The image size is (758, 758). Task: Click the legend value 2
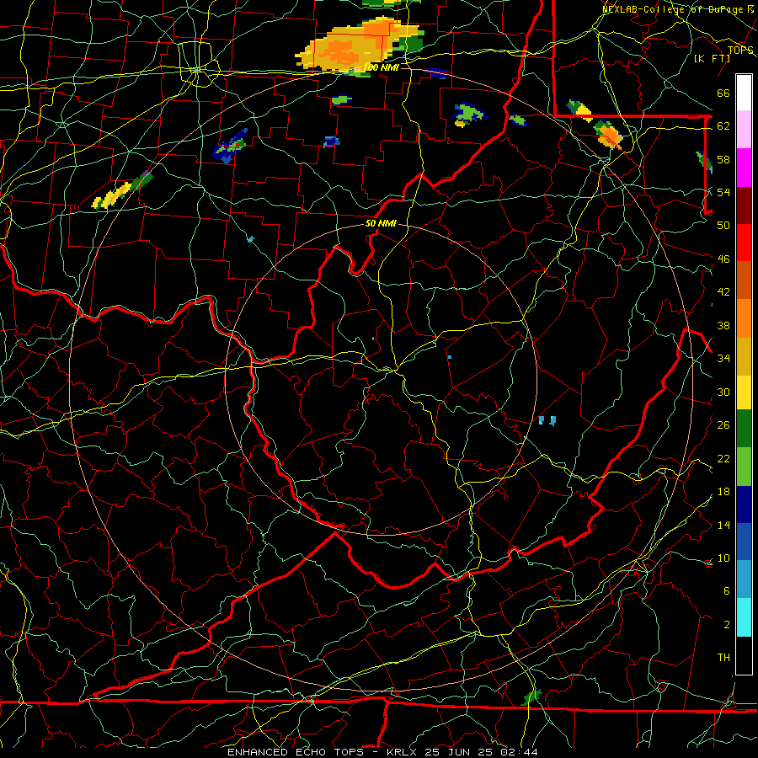(726, 624)
